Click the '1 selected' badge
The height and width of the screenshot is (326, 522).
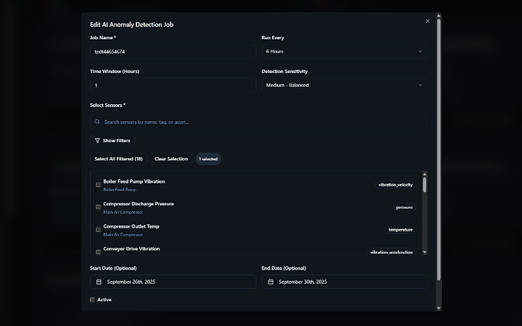(208, 159)
